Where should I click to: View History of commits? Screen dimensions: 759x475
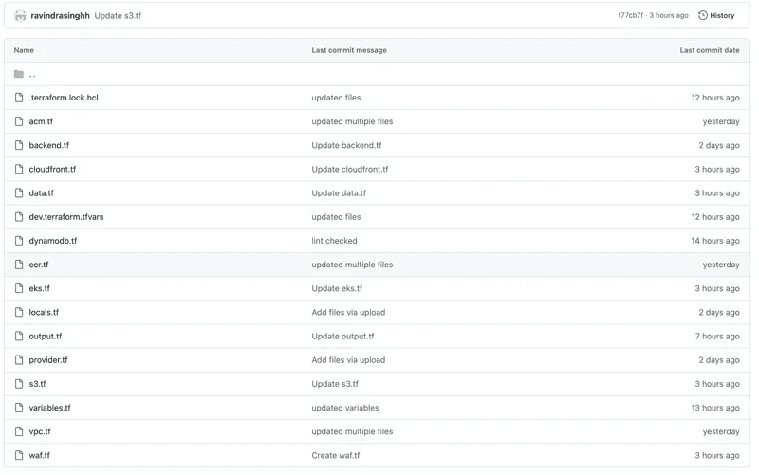coord(722,15)
